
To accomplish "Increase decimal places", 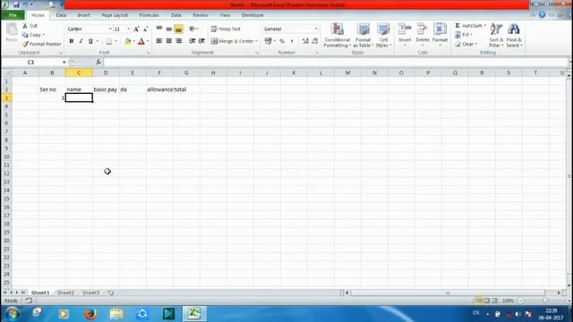I will pos(305,41).
